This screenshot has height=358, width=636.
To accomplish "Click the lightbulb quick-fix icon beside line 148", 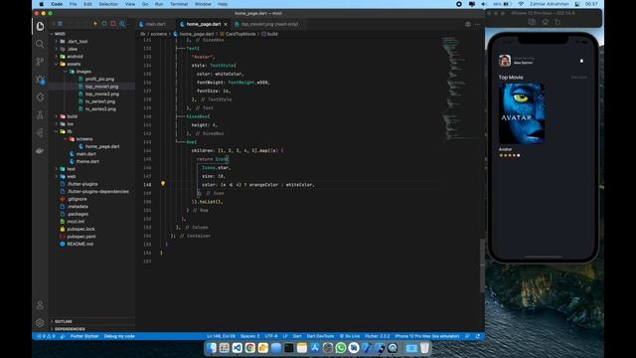I will pos(163,184).
